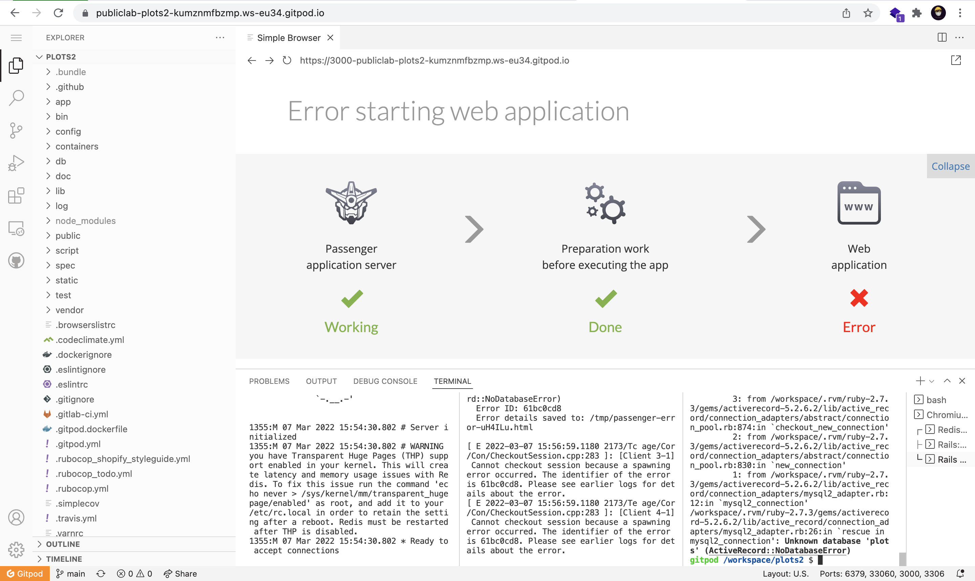Open Simple Browser page in external browser

956,60
